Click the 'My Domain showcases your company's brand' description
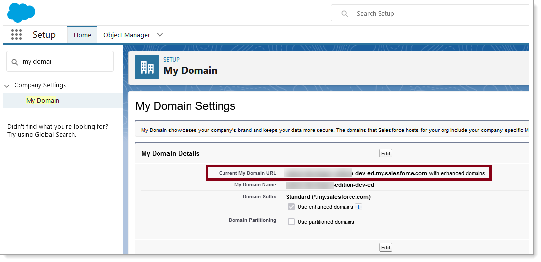Screen dimensions: 541x262 click(x=335, y=131)
